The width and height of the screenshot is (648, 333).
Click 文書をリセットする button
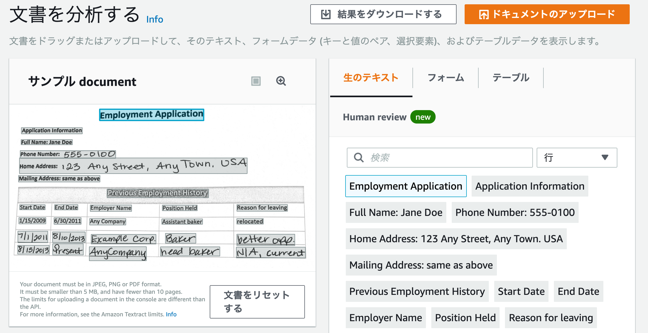pos(257,302)
